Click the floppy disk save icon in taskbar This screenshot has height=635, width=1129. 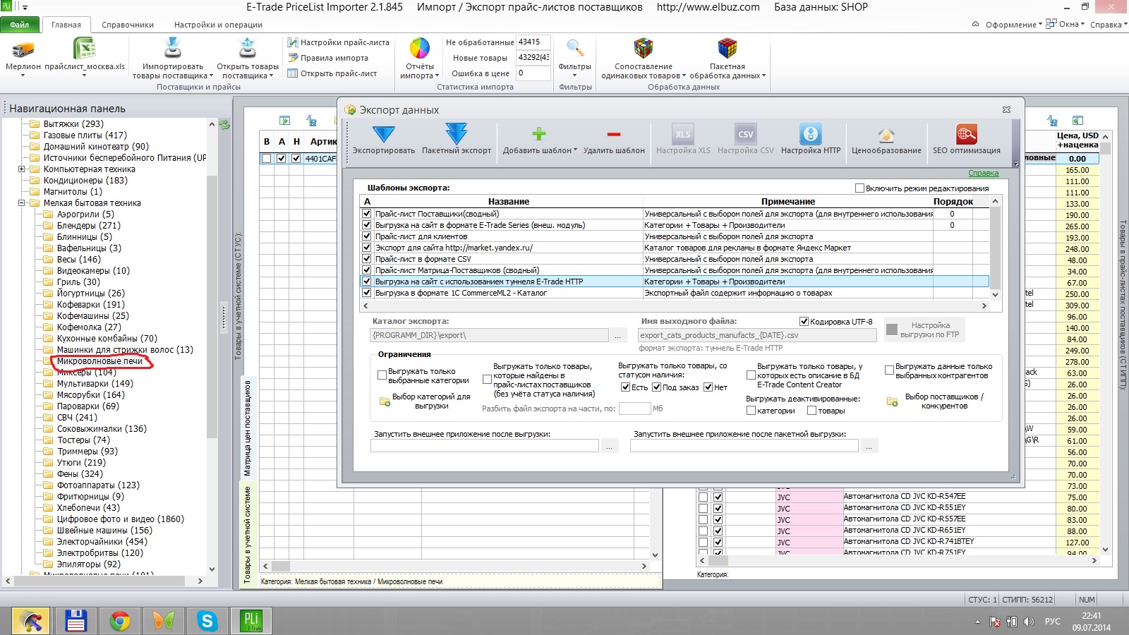point(76,621)
